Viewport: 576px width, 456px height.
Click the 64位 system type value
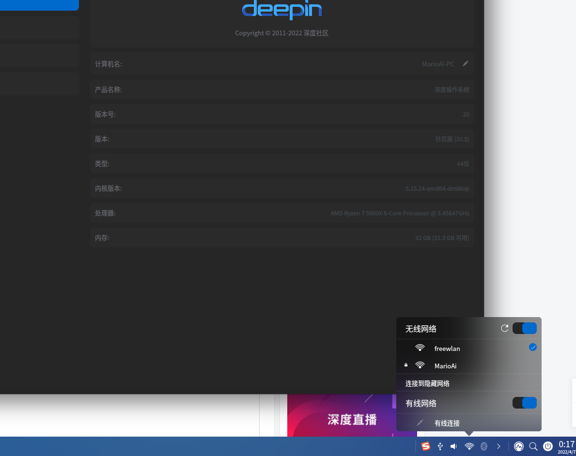point(463,164)
